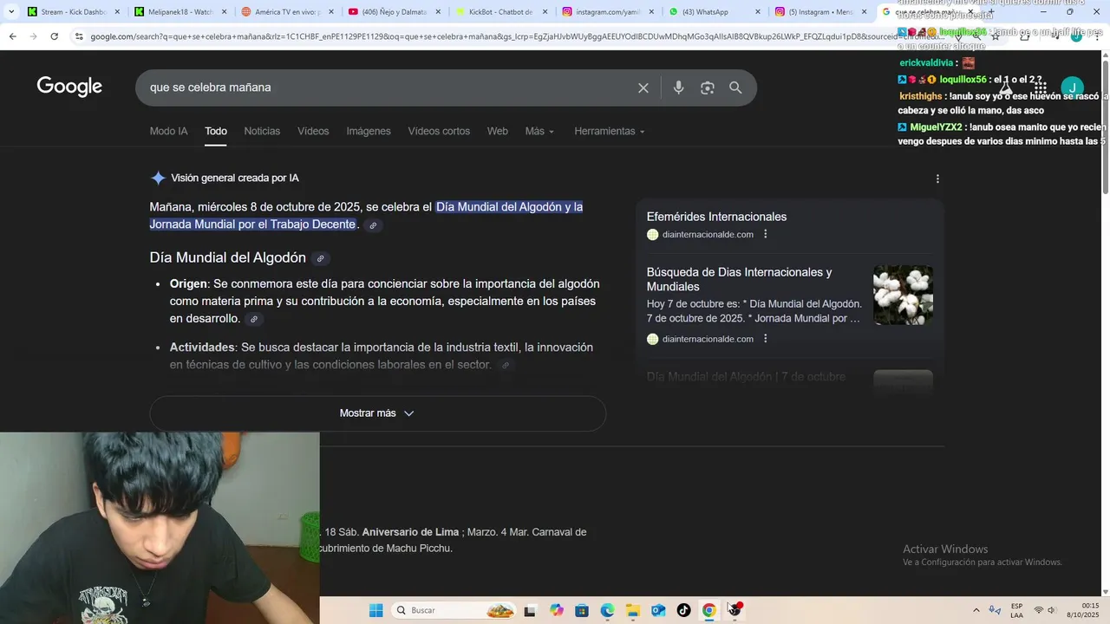Switch to the Vídeos cortos tab
The height and width of the screenshot is (624, 1110).
tap(439, 131)
